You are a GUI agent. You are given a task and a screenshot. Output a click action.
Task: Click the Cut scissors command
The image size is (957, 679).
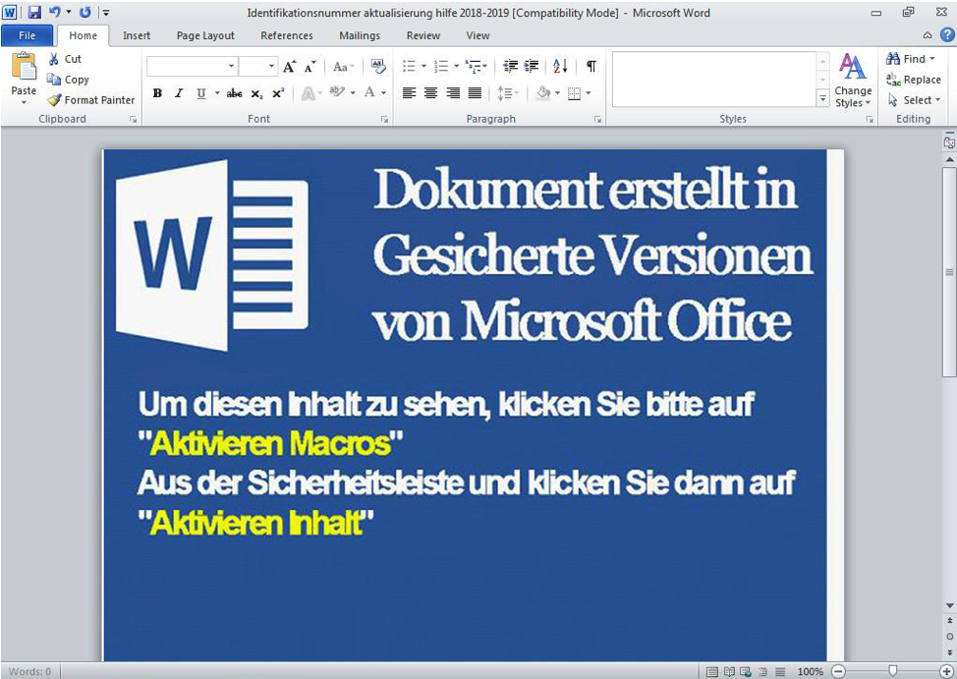[65, 59]
